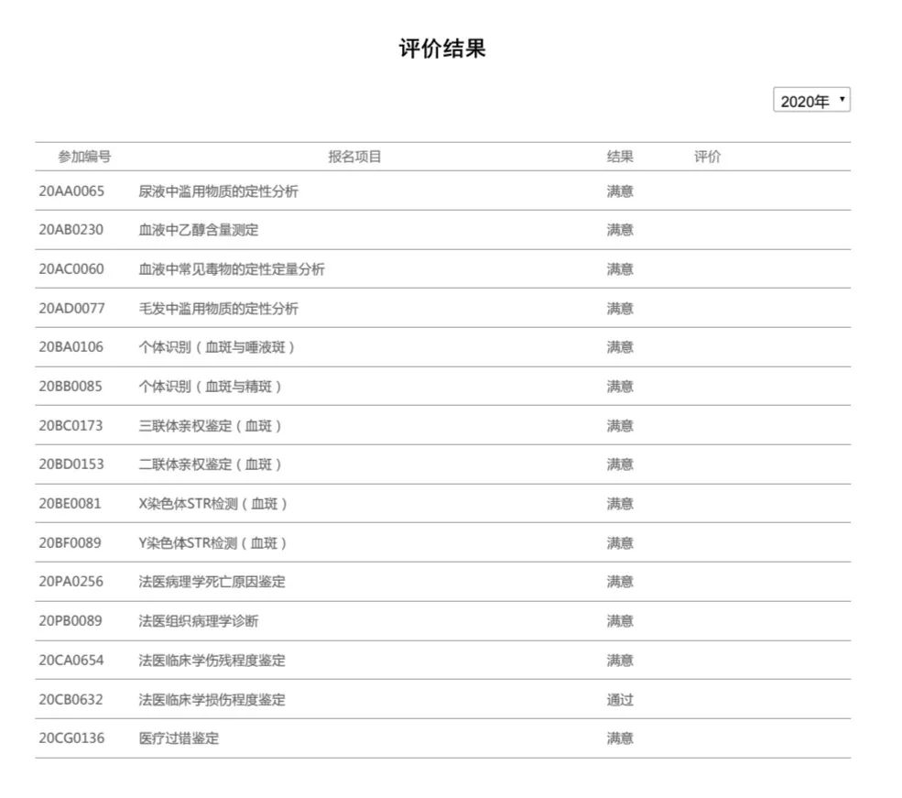Click the 满意 result for 20BB0085

(x=620, y=386)
